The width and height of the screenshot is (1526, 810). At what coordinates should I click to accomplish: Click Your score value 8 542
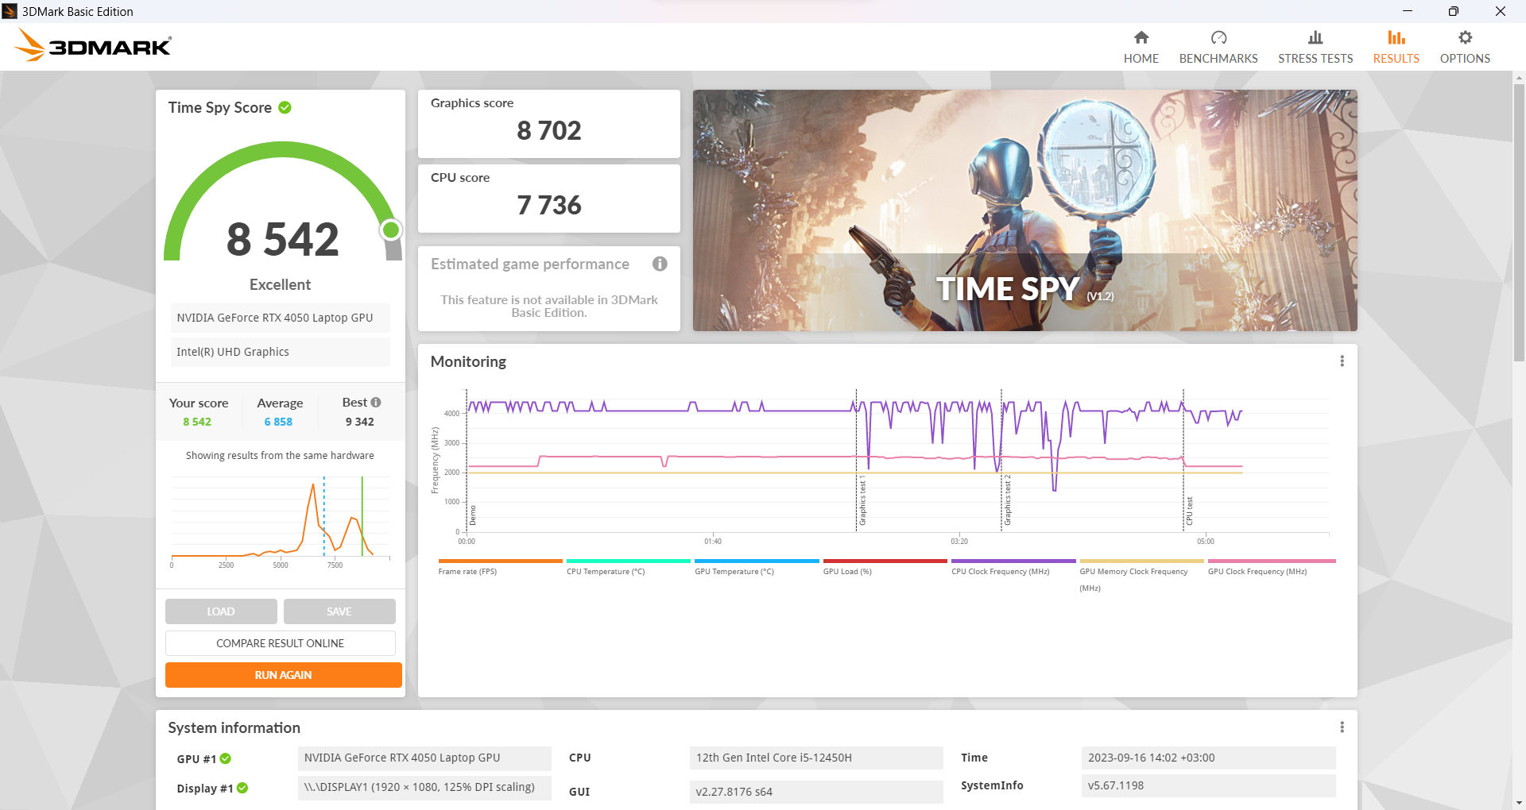click(x=197, y=422)
